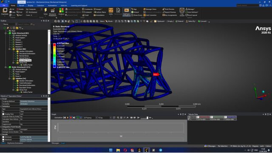Click Manage Views
This screenshot has height=153, width=272.
pyautogui.click(x=150, y=9)
